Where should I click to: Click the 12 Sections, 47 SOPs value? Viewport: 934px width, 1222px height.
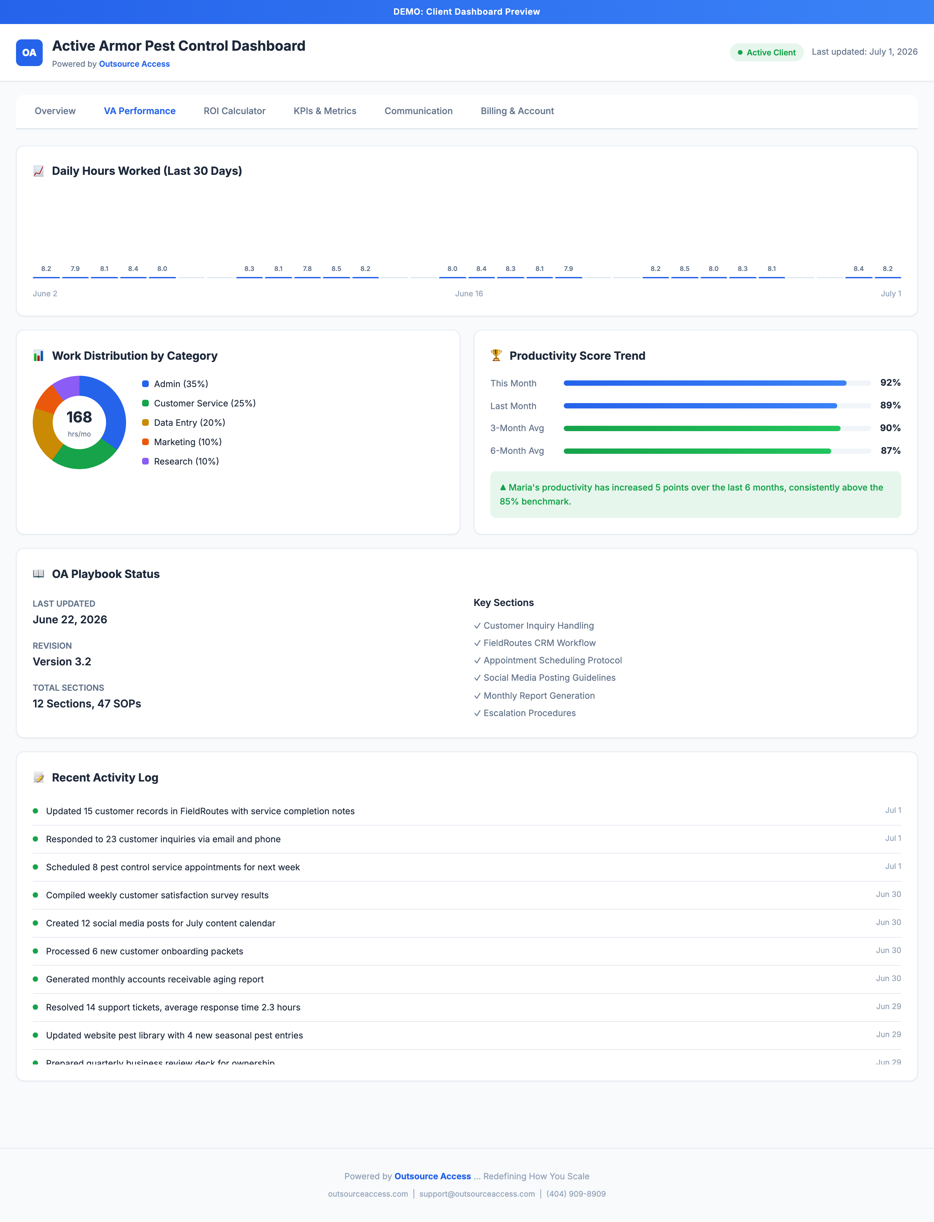pyautogui.click(x=87, y=704)
